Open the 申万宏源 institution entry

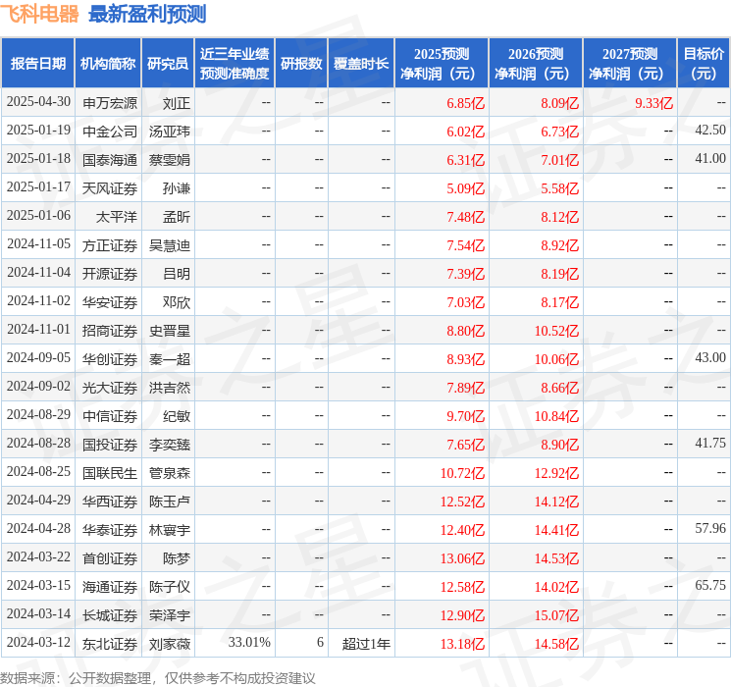click(110, 103)
